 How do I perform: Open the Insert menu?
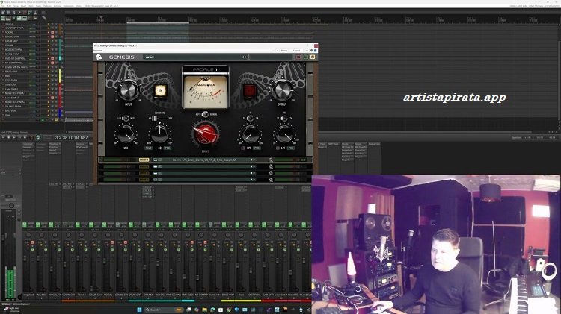(x=24, y=6)
